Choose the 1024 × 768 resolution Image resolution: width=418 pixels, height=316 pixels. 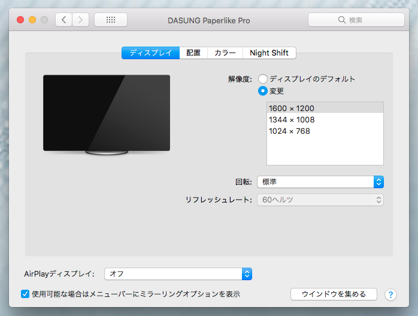325,131
